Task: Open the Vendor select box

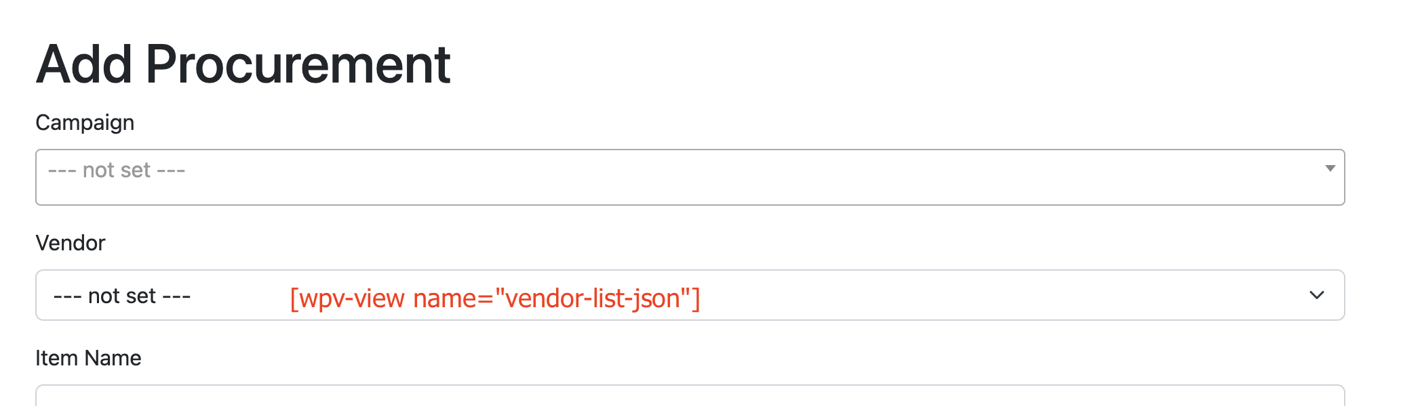Action: (x=690, y=295)
